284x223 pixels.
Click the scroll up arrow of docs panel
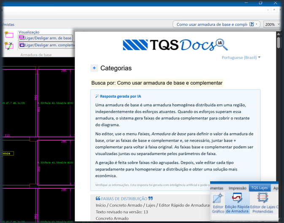pos(279,34)
